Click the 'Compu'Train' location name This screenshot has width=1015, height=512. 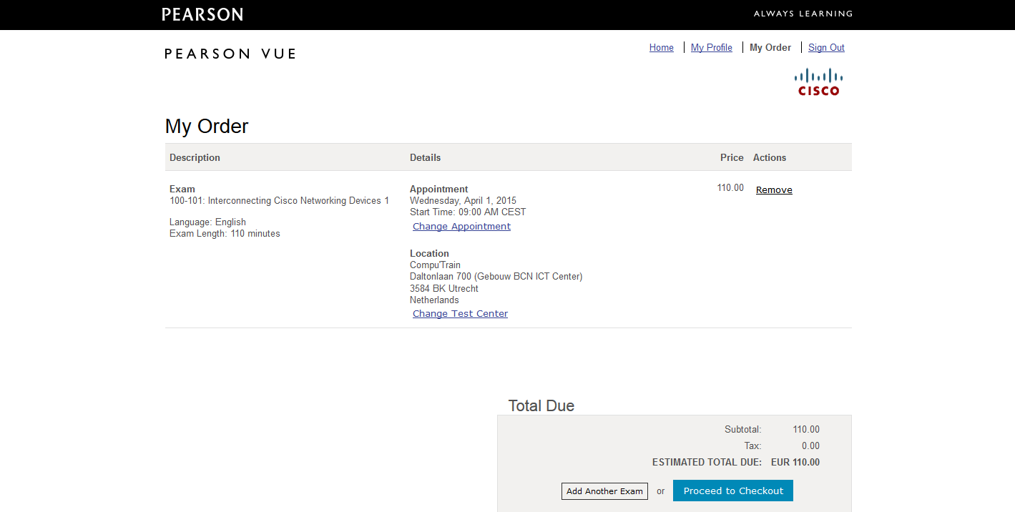pyautogui.click(x=435, y=265)
